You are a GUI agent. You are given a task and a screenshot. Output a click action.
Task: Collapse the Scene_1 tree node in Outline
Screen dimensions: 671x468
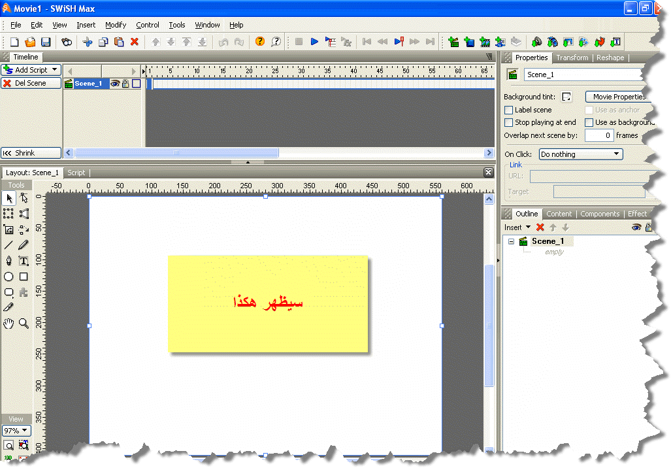512,241
